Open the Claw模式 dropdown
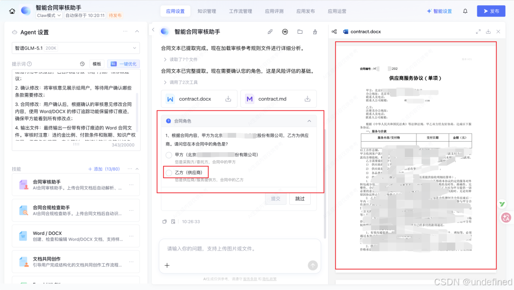514x290 pixels. click(49, 15)
